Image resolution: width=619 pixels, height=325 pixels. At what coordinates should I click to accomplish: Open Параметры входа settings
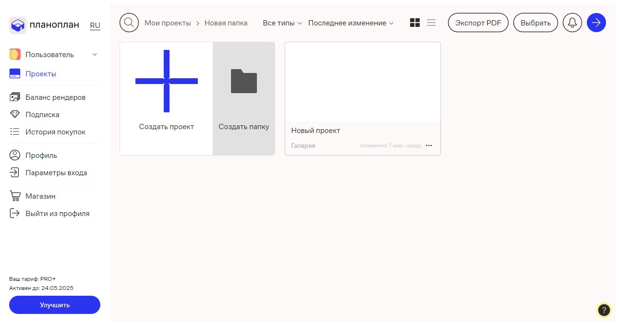coord(56,172)
